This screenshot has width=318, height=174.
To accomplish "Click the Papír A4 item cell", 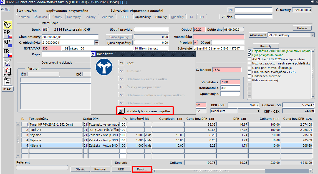I will click(56, 130).
